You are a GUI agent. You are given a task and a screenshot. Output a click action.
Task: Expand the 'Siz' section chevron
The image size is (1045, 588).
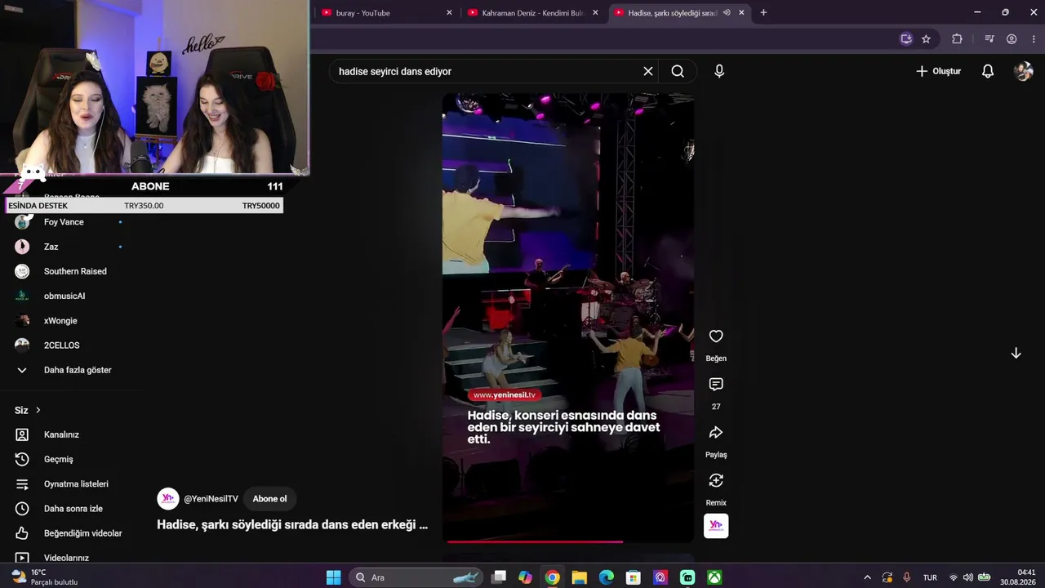click(x=38, y=410)
